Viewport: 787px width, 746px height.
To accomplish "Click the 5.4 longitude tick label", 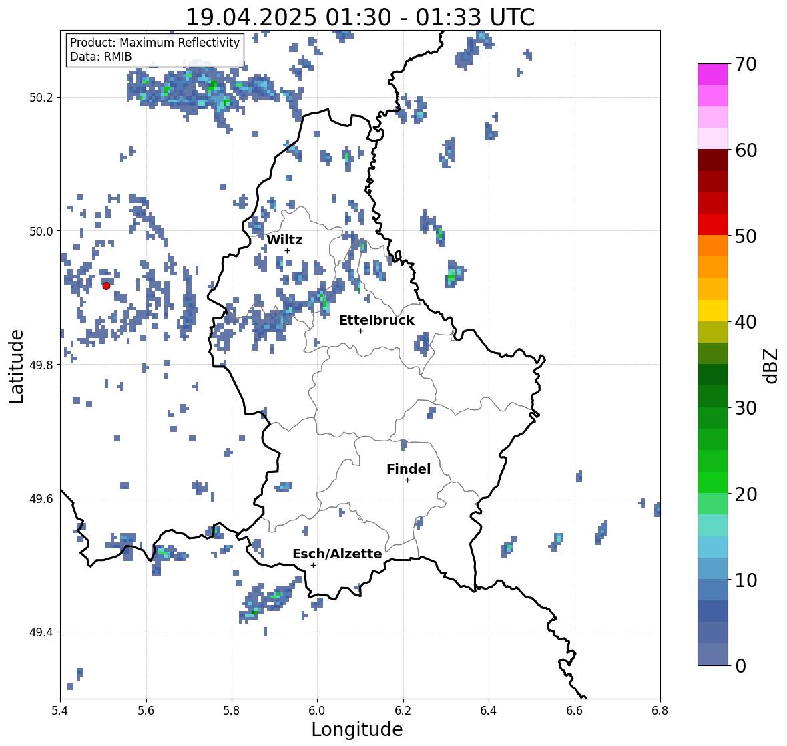I will (60, 710).
